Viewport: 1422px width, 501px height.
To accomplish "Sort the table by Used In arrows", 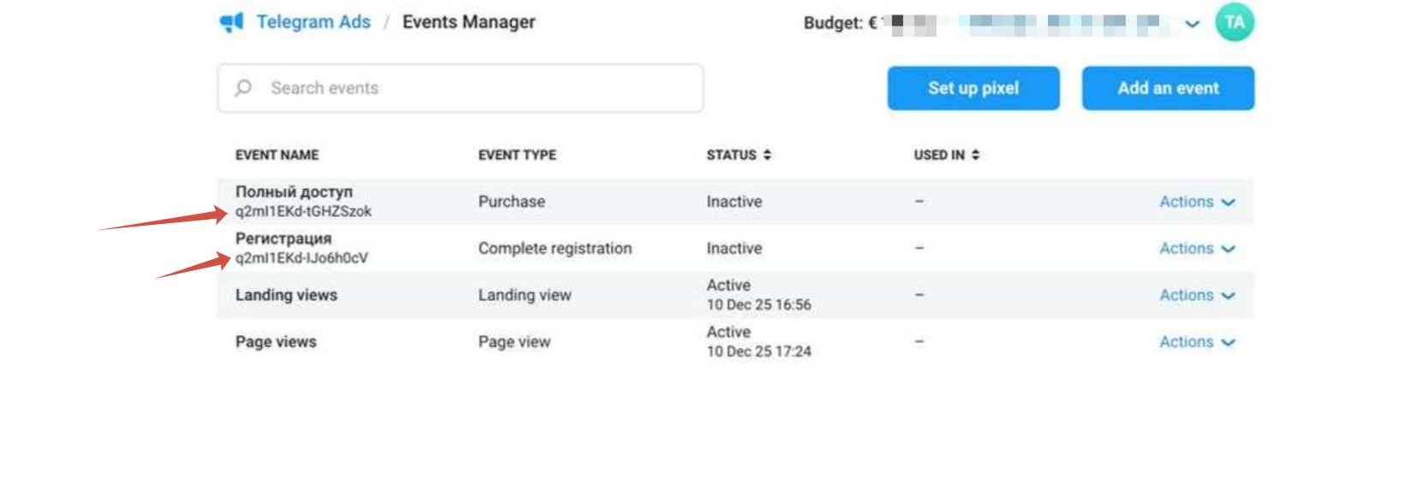I will 976,155.
